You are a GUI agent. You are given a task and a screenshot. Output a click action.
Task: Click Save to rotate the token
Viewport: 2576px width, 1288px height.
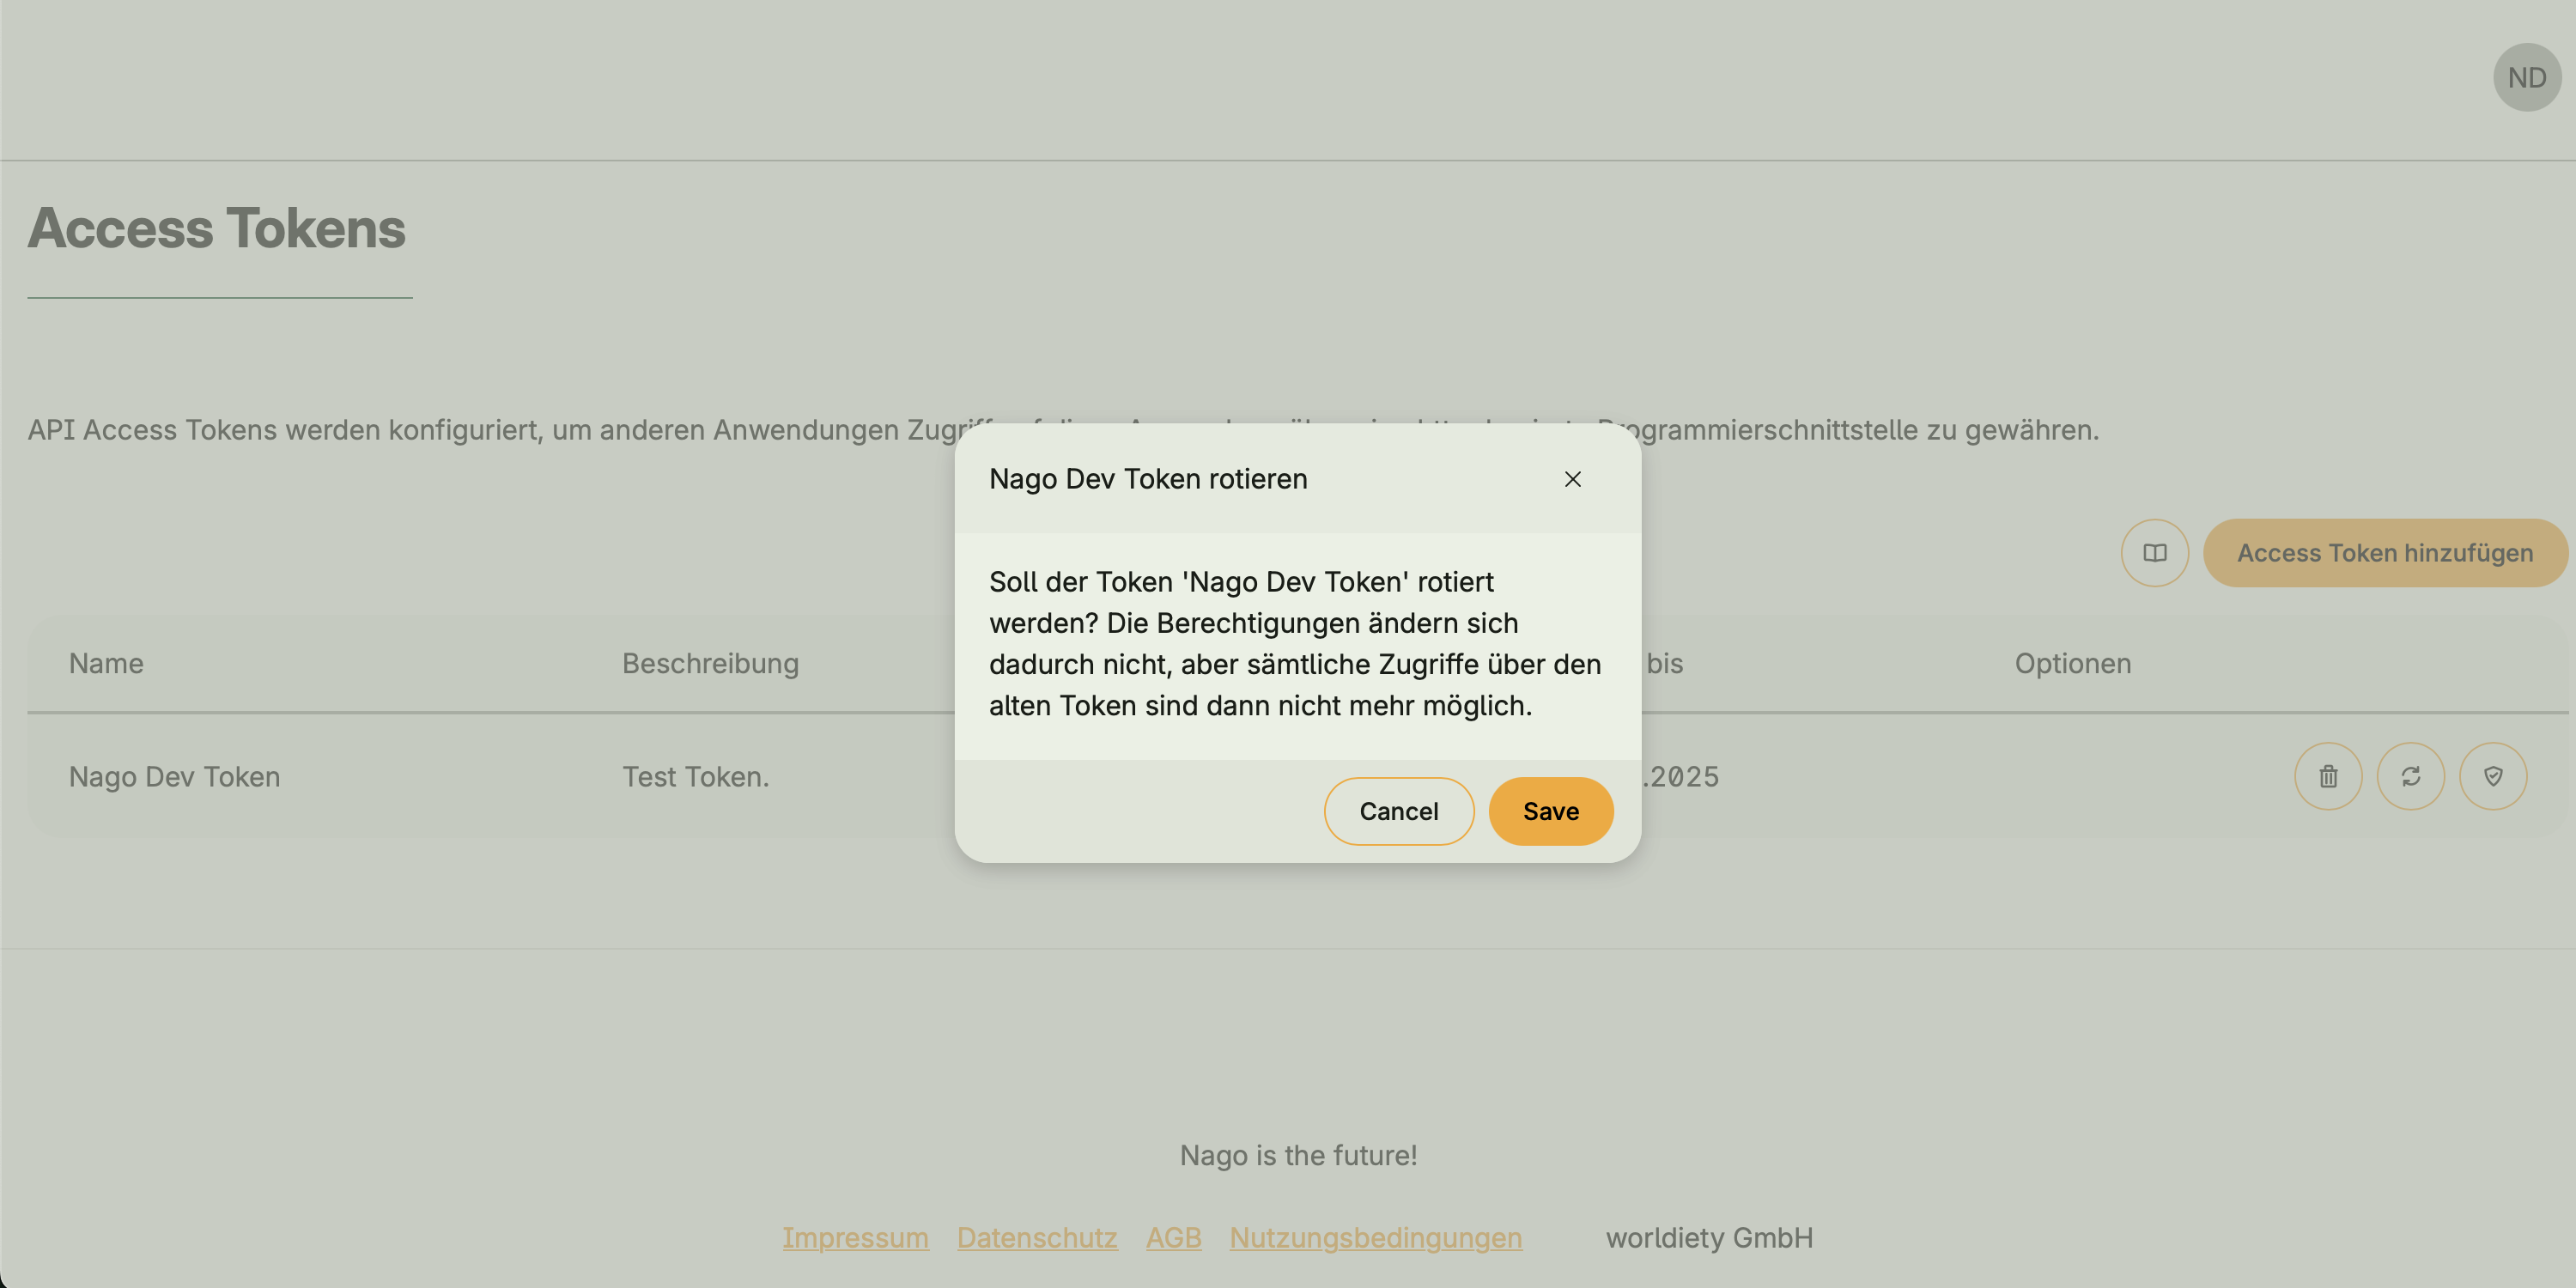(x=1550, y=811)
